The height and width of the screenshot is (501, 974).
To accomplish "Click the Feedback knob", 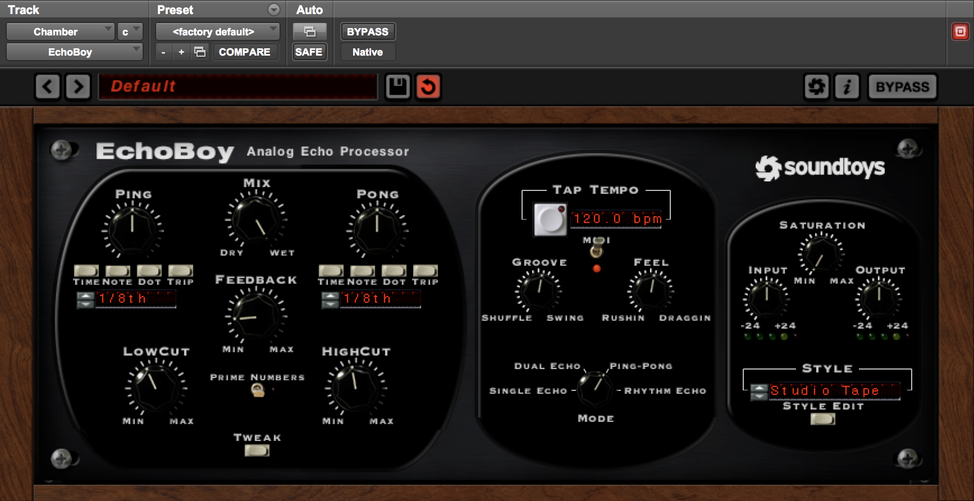I will (257, 317).
